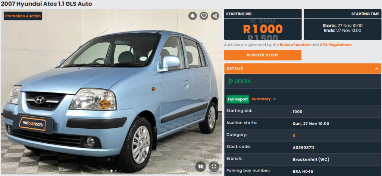Viewport: 382px width, 176px height.
Task: Click category B value
Action: (294, 136)
